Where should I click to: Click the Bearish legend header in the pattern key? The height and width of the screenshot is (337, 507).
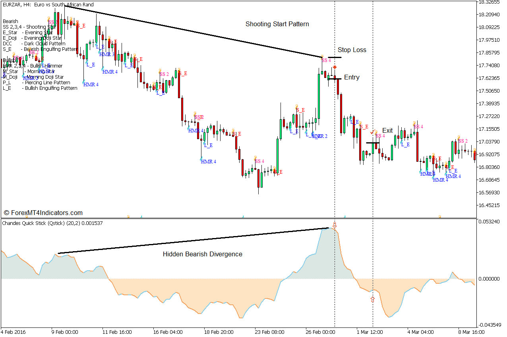tap(10, 21)
